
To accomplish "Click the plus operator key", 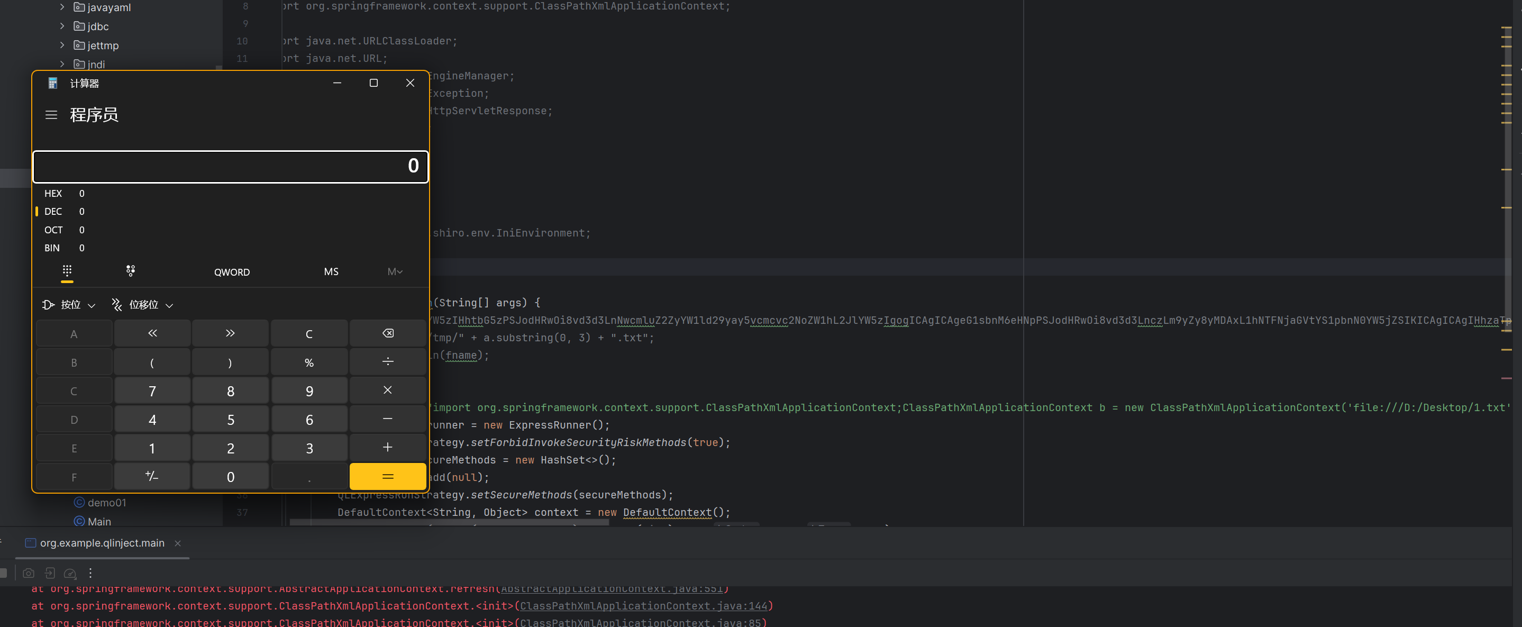I will 388,447.
